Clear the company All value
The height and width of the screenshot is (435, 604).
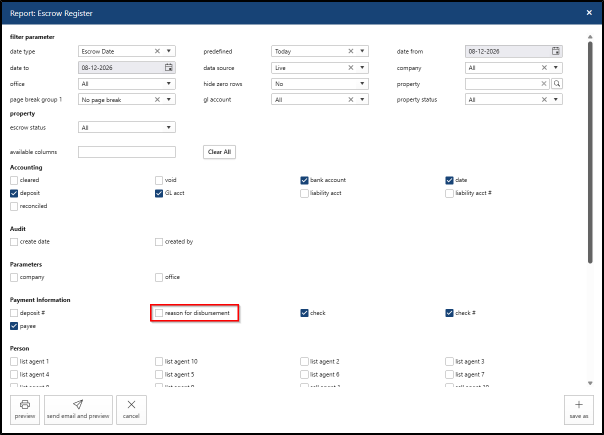pos(544,67)
